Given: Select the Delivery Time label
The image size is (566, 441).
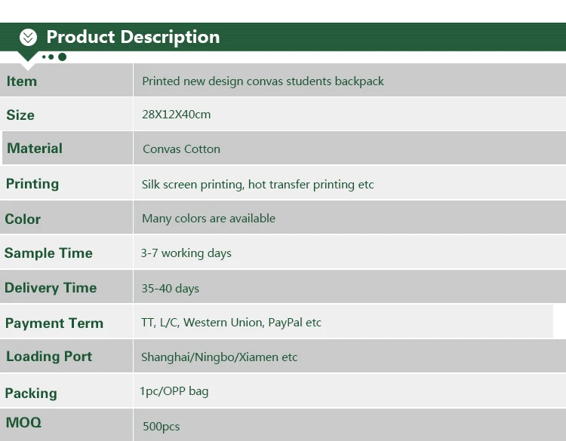Looking at the screenshot, I should (51, 288).
